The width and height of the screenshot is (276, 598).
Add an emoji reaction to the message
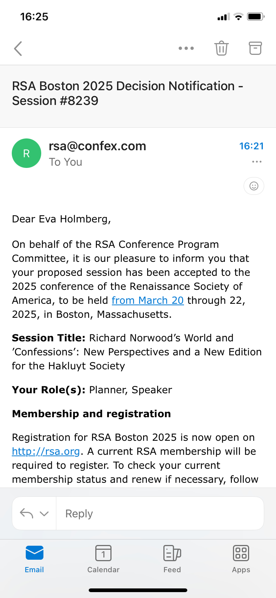tap(254, 186)
